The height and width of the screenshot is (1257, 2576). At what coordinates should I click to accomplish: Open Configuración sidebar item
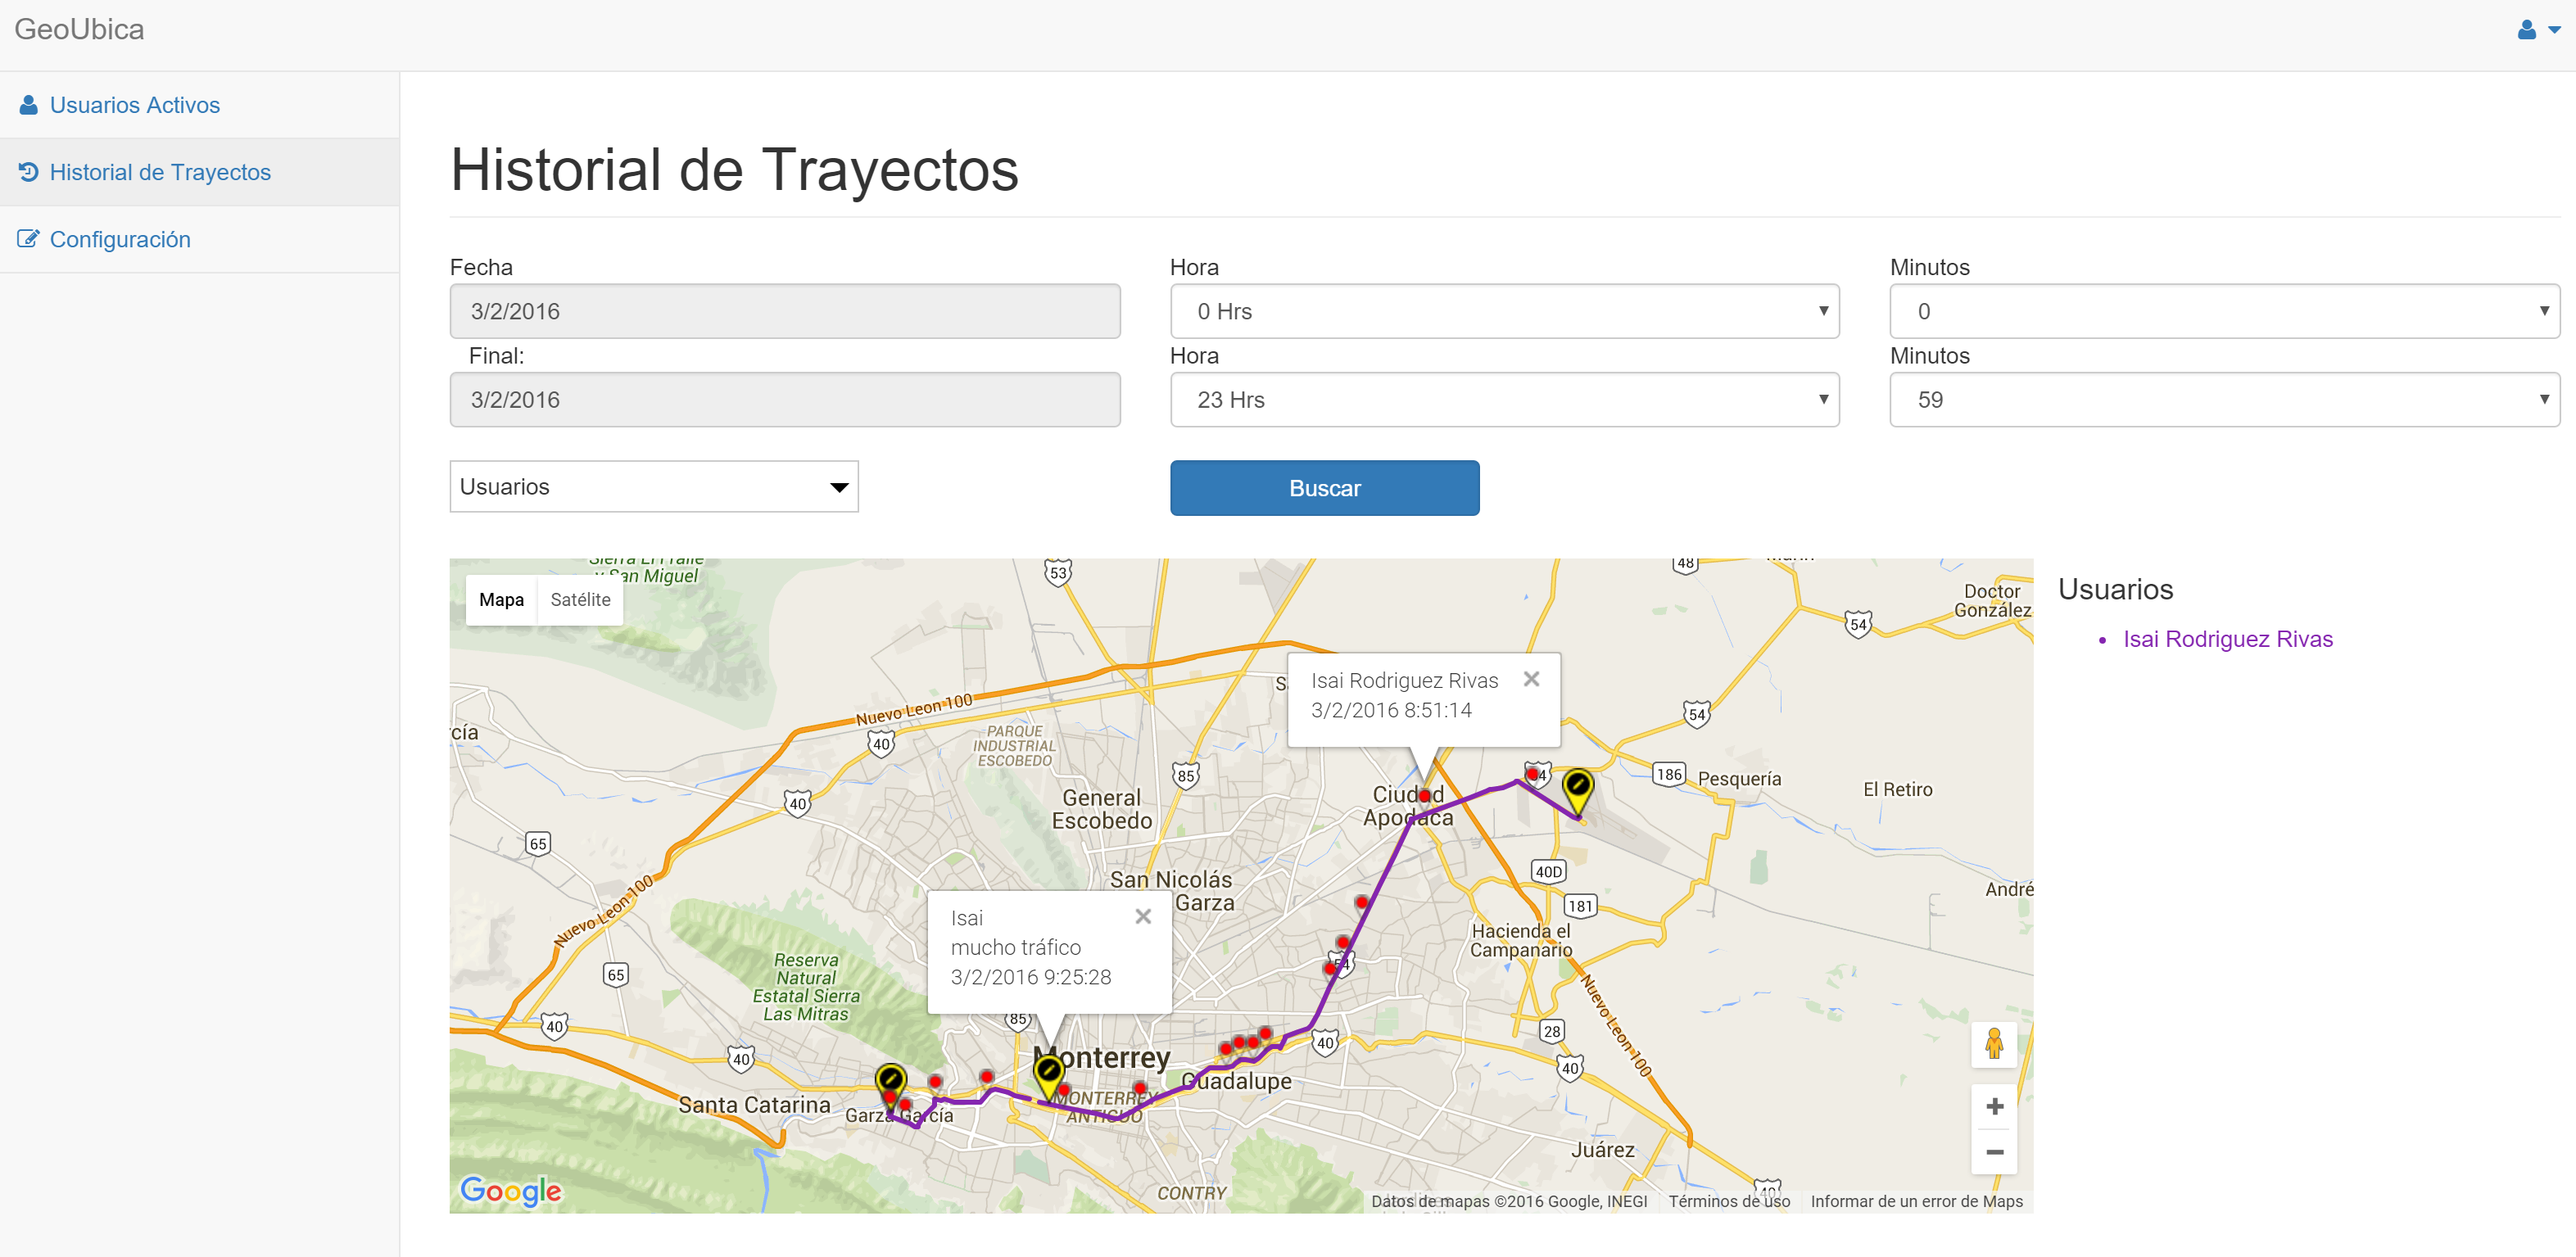pyautogui.click(x=200, y=239)
